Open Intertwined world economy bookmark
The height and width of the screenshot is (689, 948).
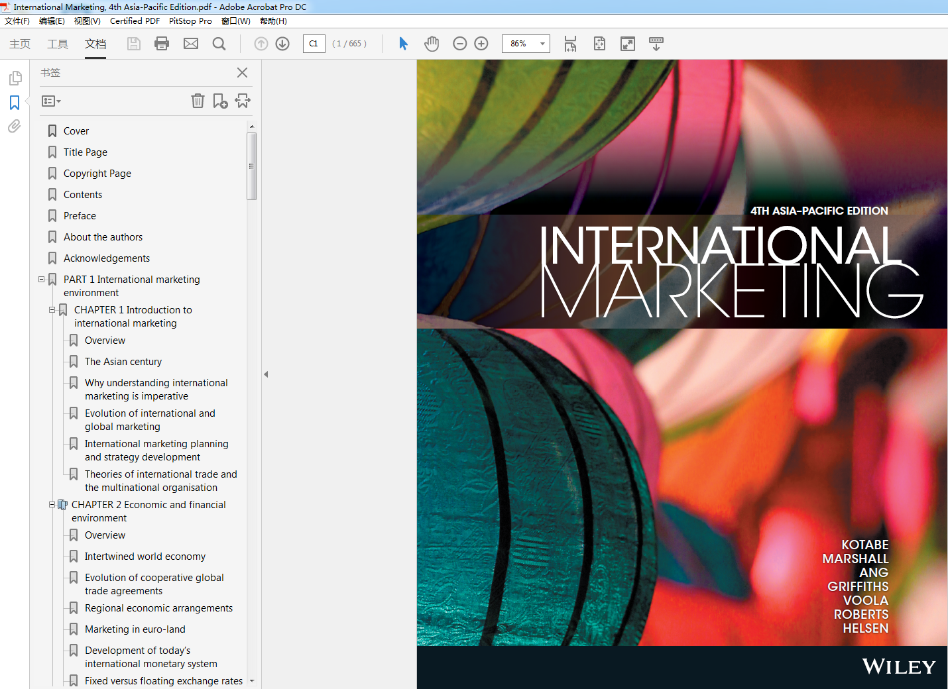[x=145, y=556]
